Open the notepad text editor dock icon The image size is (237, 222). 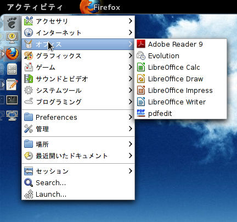[12, 85]
